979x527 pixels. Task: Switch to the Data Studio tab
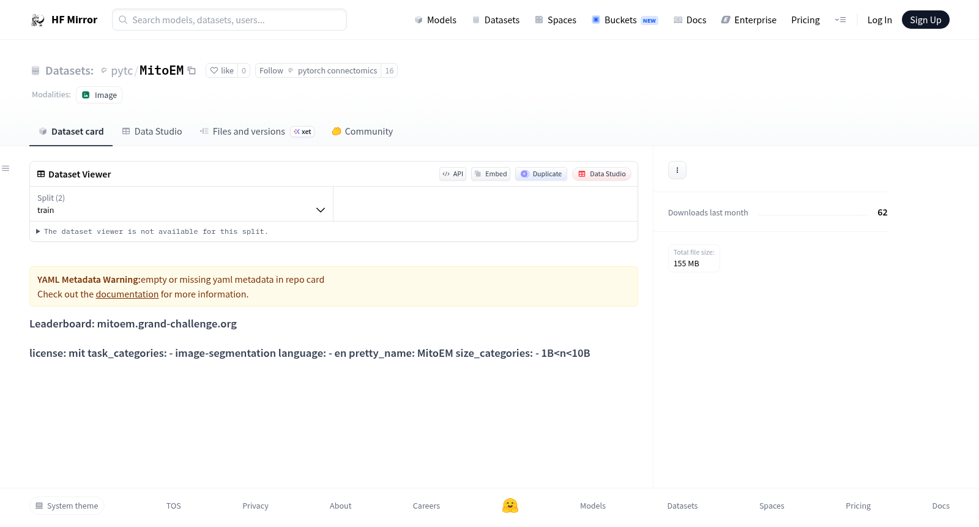(x=152, y=132)
